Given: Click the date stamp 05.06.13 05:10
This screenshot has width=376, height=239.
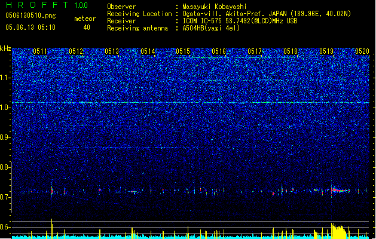Looking at the screenshot, I should click(x=30, y=27).
